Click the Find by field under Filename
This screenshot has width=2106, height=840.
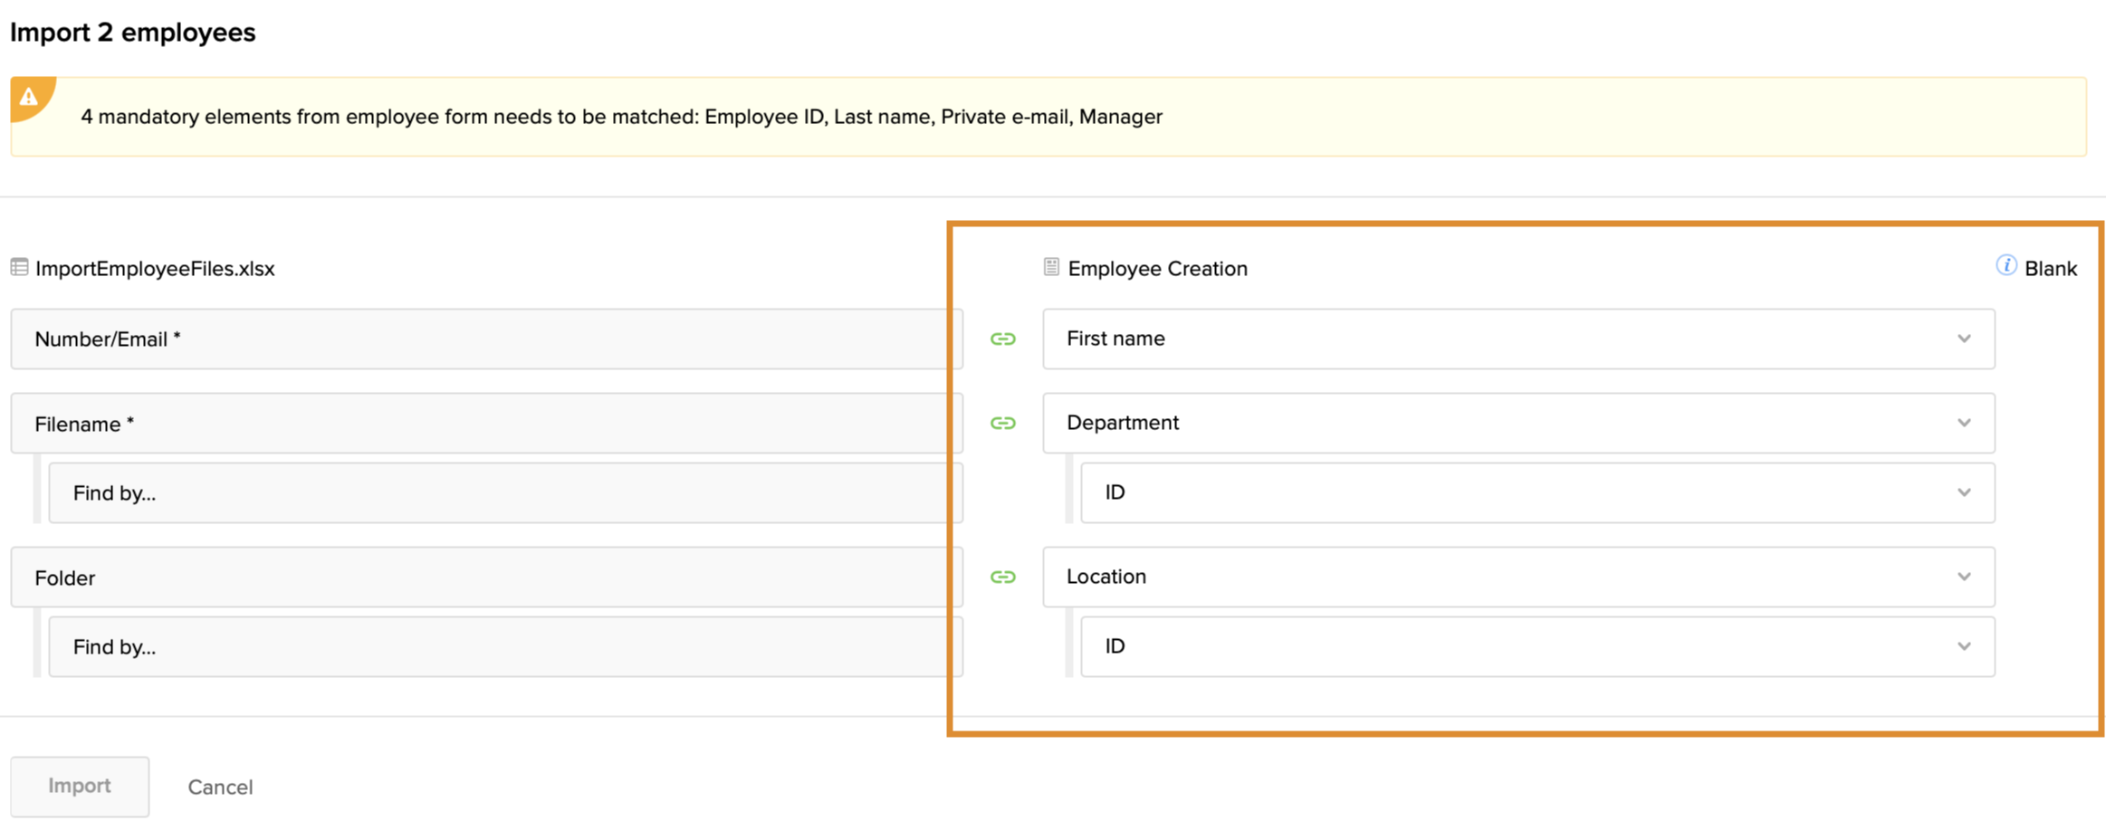pos(504,493)
